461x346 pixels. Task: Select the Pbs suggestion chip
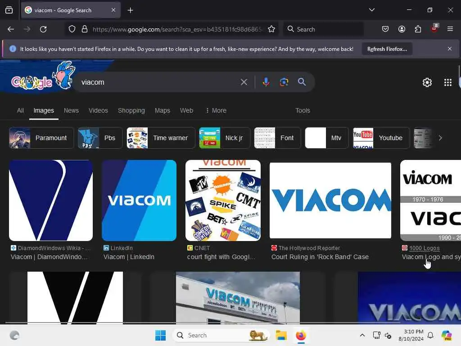pyautogui.click(x=100, y=138)
